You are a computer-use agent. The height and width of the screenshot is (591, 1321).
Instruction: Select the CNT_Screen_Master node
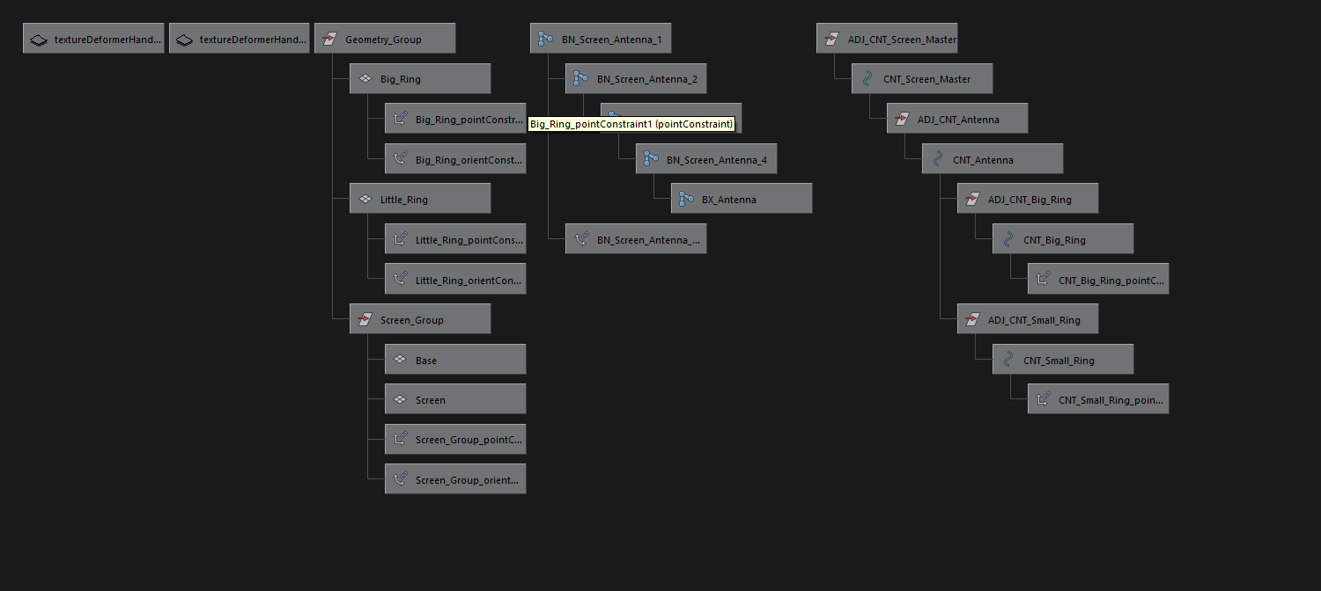pyautogui.click(x=922, y=78)
